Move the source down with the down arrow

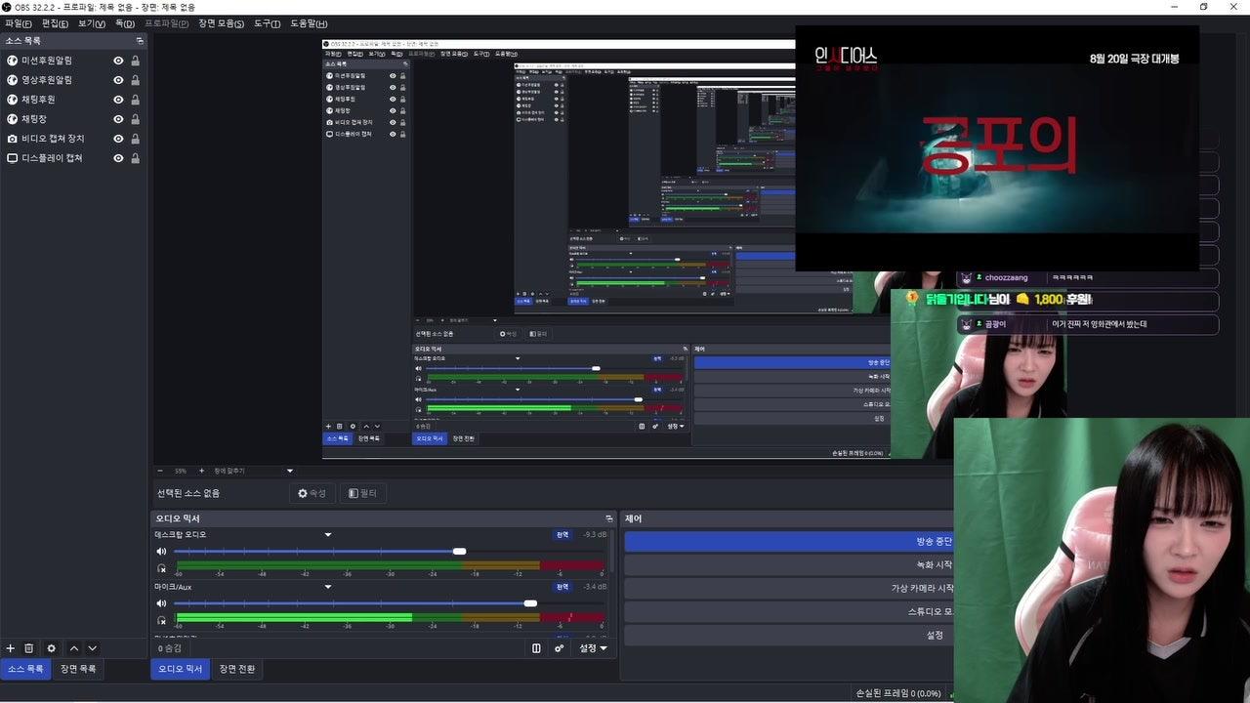(x=93, y=648)
